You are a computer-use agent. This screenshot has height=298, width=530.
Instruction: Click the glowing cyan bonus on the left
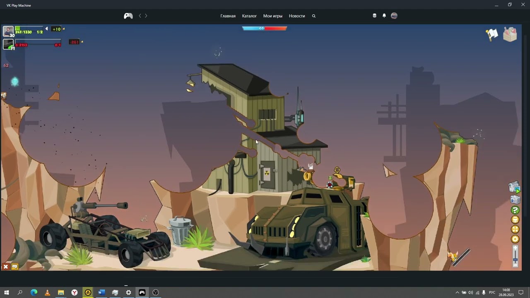[x=15, y=82]
